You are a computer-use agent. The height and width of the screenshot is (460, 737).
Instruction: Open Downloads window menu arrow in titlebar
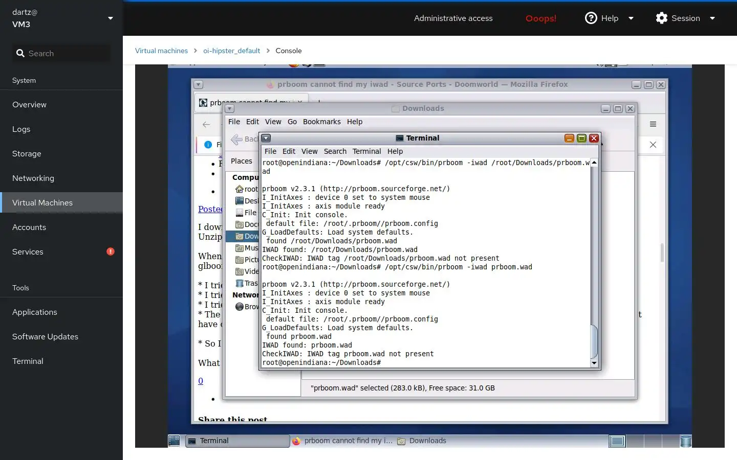(x=229, y=108)
